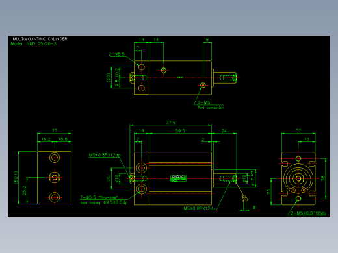Click the MULTIMOUNTING CYLINDER title text
Screen dimensions: 338x253
tap(40, 39)
